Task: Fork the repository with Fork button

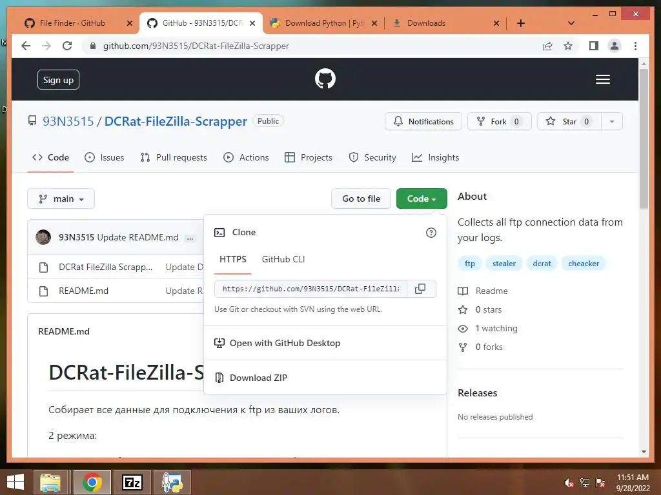Action: click(x=499, y=122)
